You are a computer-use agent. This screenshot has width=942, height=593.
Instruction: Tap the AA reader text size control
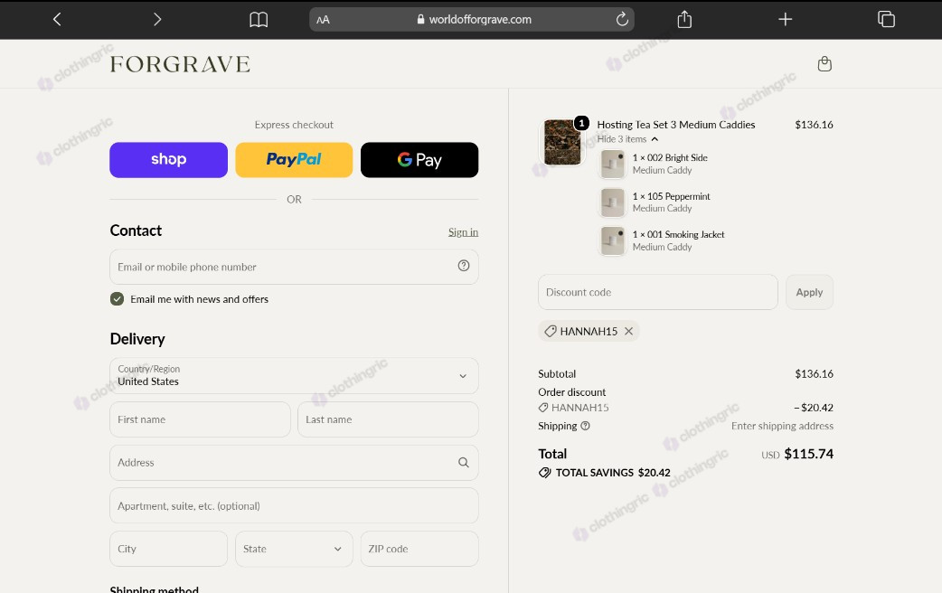pyautogui.click(x=324, y=20)
